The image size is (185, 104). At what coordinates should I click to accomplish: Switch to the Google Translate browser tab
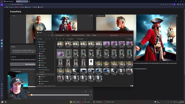[9, 1]
